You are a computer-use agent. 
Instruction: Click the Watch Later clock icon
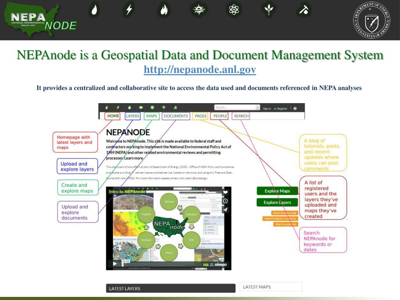point(225,201)
